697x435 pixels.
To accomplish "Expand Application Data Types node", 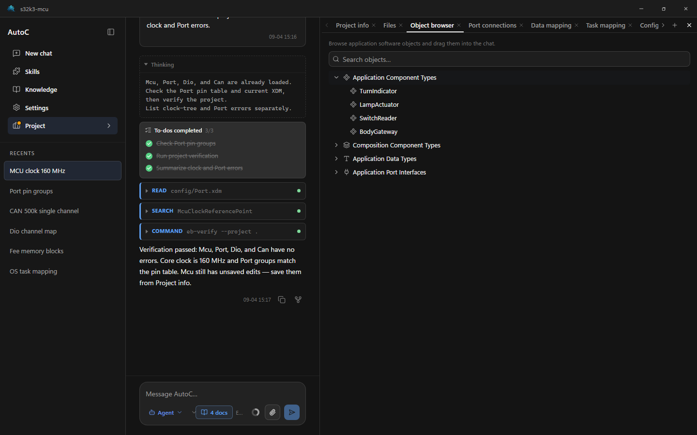I will [x=336, y=159].
